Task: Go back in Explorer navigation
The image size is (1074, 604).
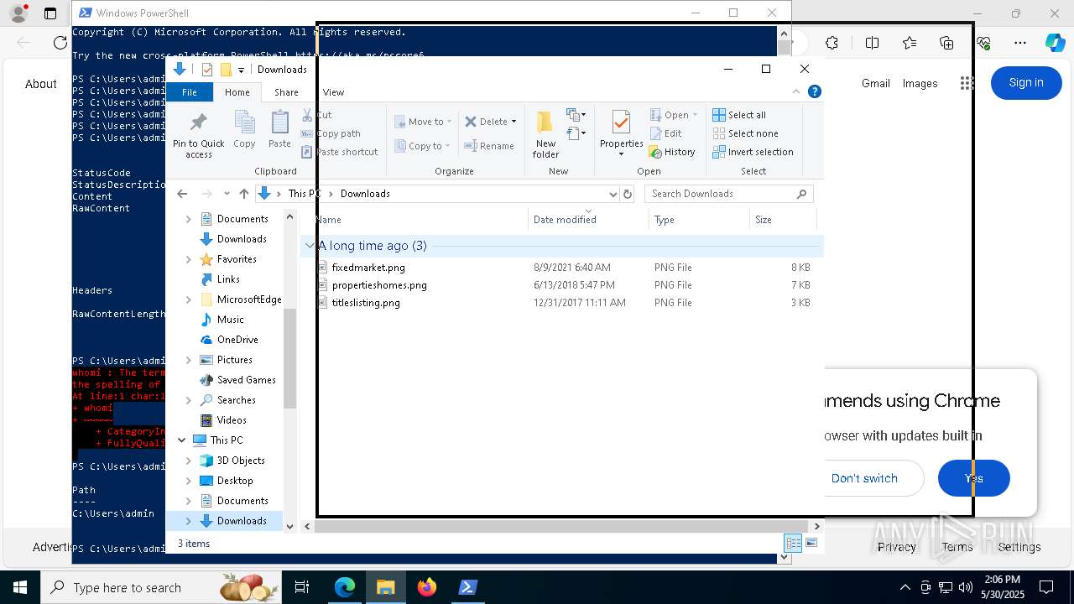Action: coord(182,194)
